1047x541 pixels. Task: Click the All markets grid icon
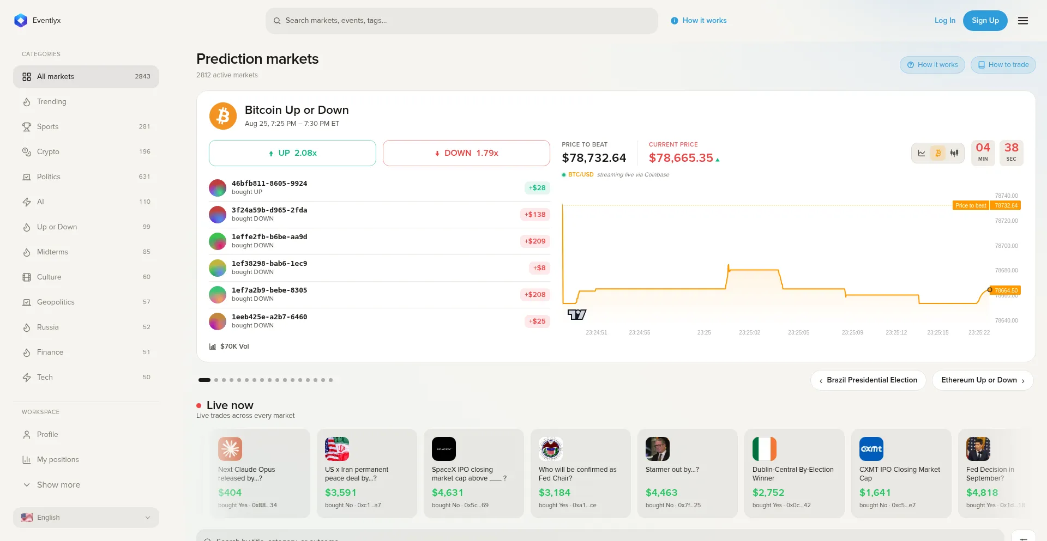pyautogui.click(x=27, y=77)
